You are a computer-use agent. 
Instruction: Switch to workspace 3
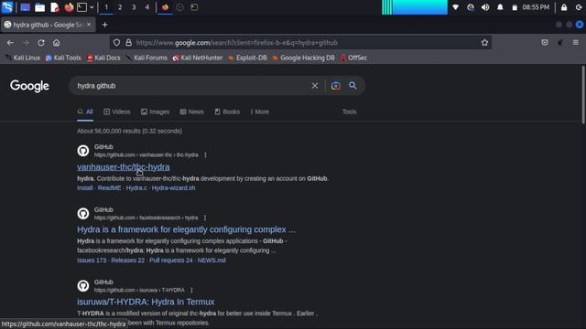[x=134, y=7]
